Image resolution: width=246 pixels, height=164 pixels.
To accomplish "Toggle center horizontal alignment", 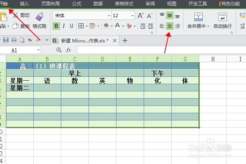I will tap(170, 26).
